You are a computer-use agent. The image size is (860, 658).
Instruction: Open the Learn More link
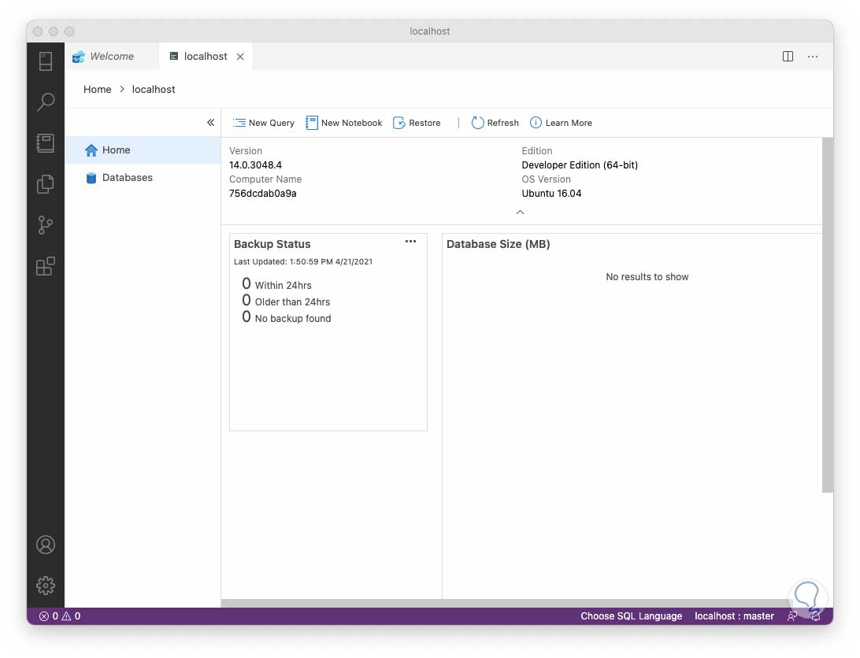tap(561, 123)
